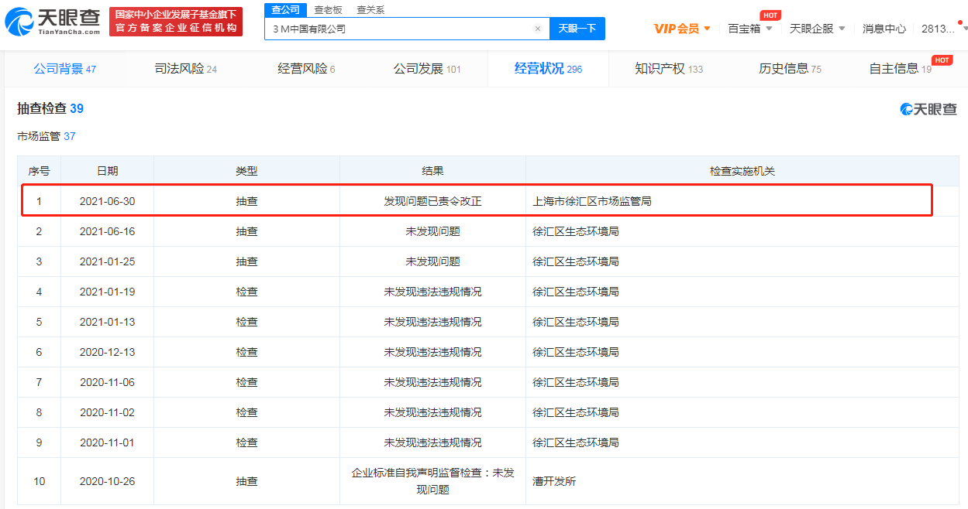This screenshot has height=509, width=968.
Task: Switch to the 历史信息 tab
Action: pos(790,69)
